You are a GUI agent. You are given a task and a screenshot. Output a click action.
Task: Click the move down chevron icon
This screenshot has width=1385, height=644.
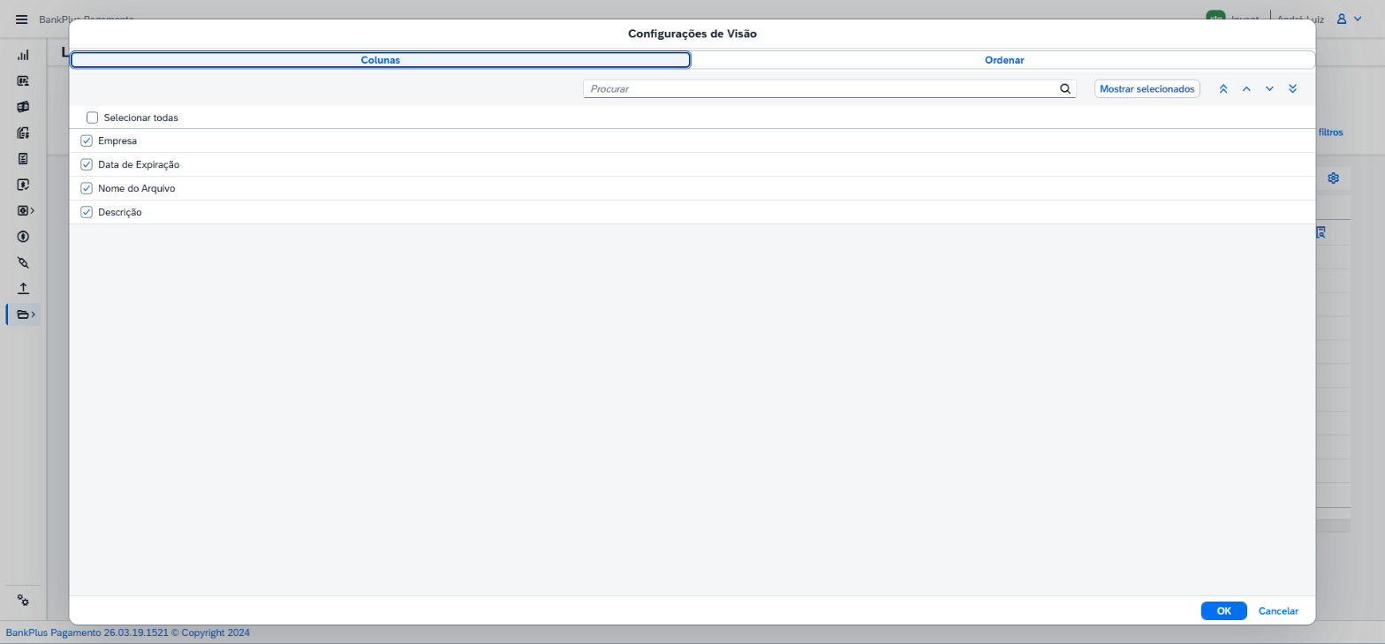coord(1269,89)
